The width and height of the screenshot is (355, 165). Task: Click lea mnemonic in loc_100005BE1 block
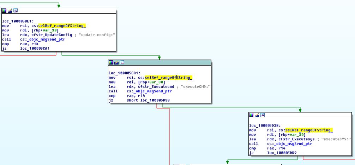click(6, 35)
